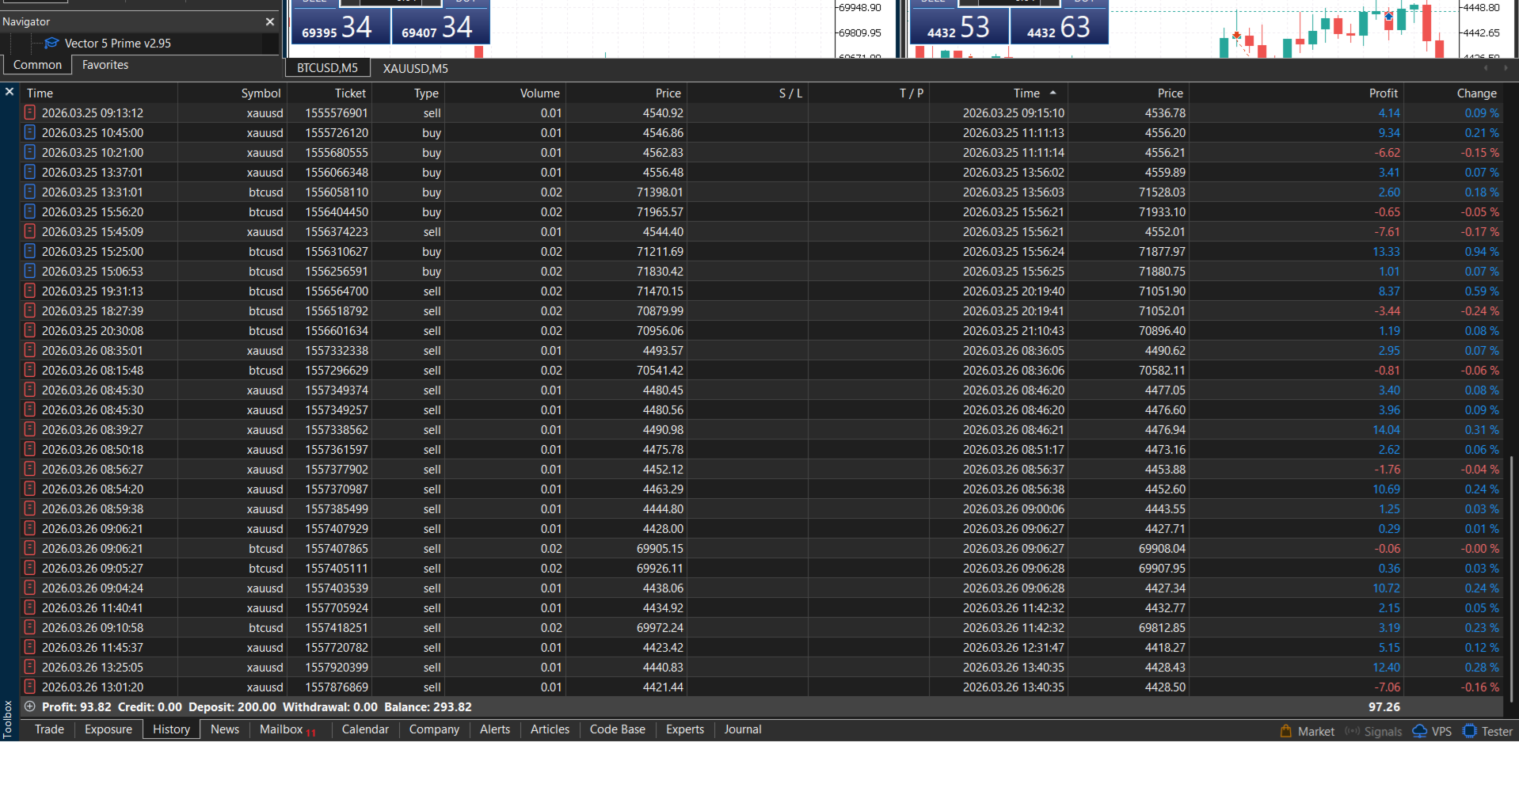This screenshot has height=807, width=1519.
Task: Click the Market shopping bag icon
Action: 1286,731
